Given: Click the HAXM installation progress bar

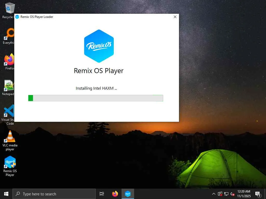Looking at the screenshot, I should coord(96,98).
